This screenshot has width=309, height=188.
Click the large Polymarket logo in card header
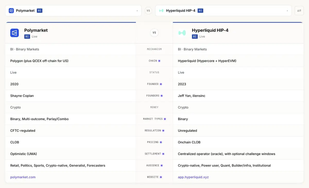(14, 33)
